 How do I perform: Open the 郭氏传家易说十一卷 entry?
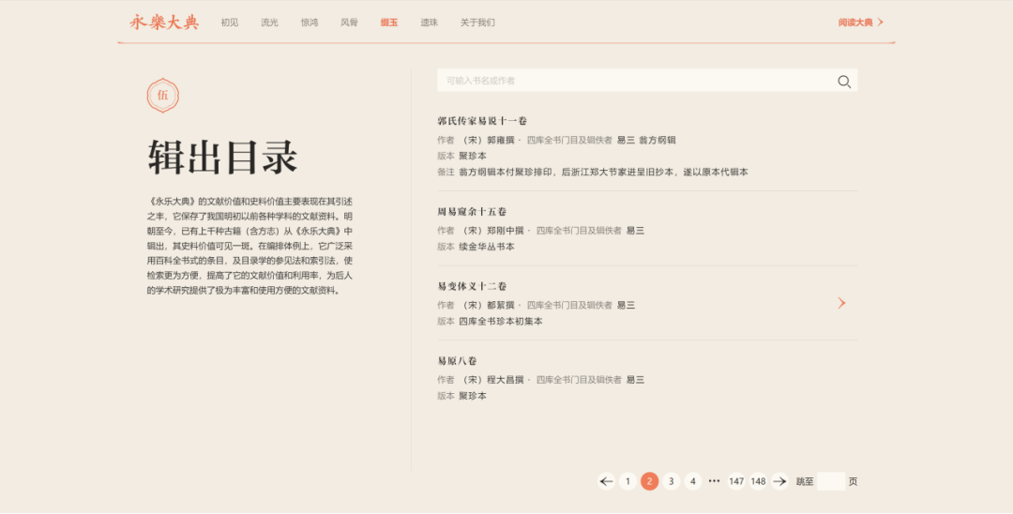(x=482, y=121)
